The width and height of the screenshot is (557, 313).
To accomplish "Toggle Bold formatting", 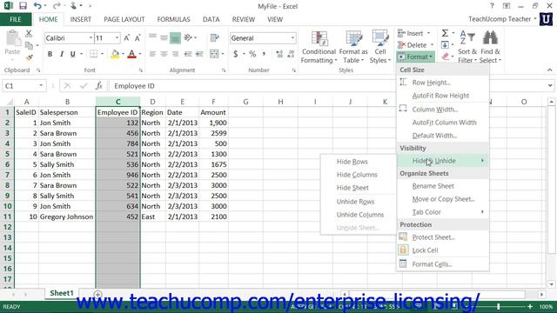I will 50,54.
